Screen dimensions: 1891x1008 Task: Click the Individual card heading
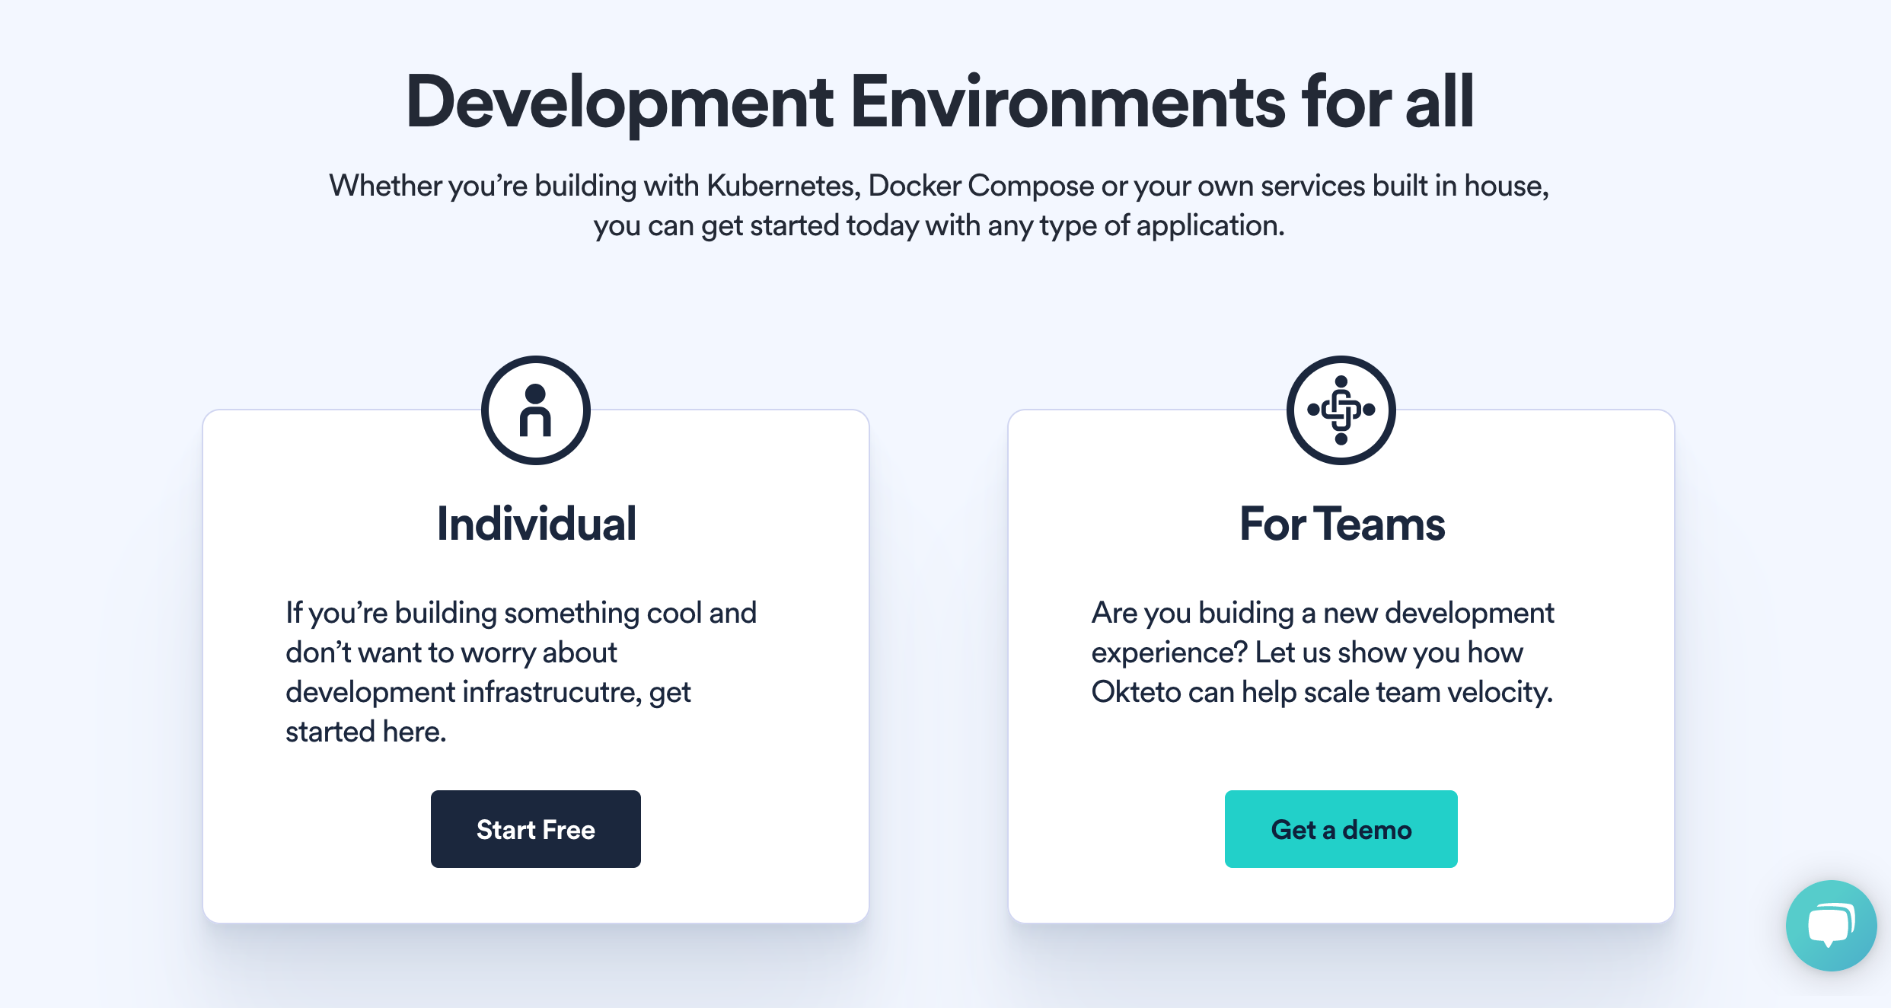[x=536, y=524]
